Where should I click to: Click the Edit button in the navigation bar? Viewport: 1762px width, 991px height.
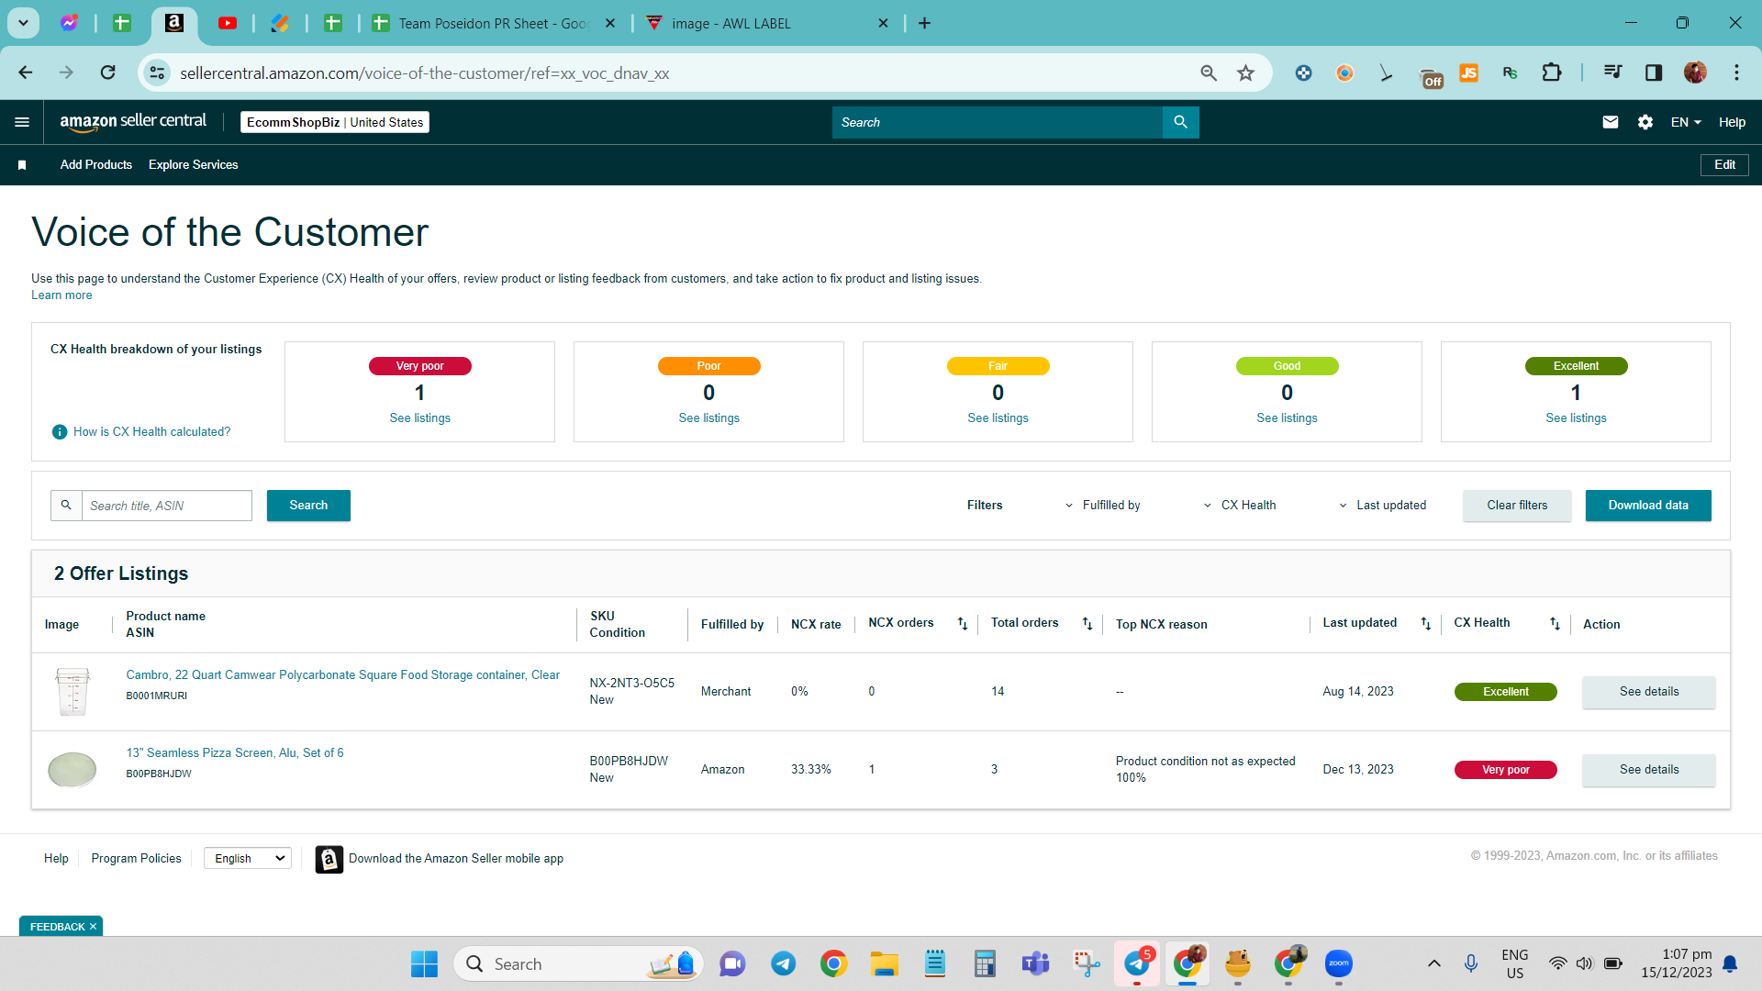tap(1724, 165)
